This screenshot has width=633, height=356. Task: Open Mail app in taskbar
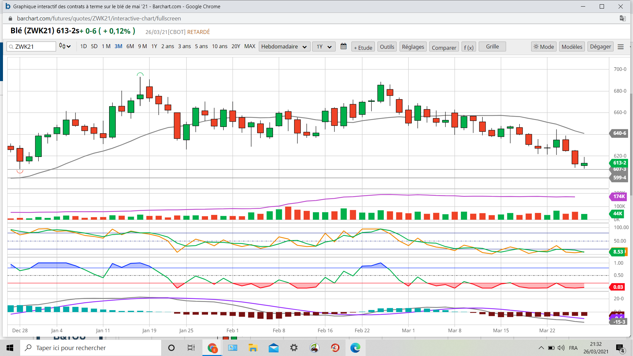[273, 348]
